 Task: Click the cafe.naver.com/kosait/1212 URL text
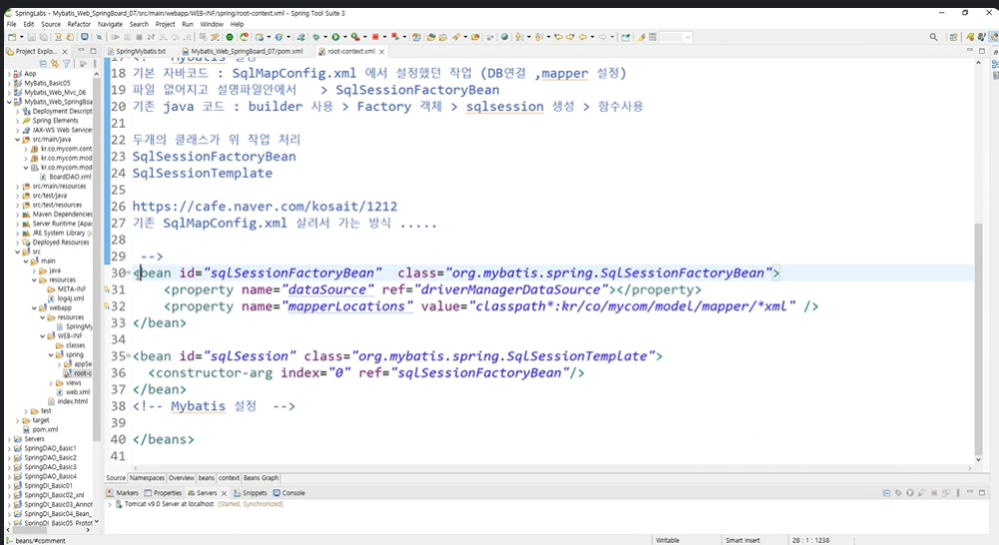pyautogui.click(x=265, y=207)
